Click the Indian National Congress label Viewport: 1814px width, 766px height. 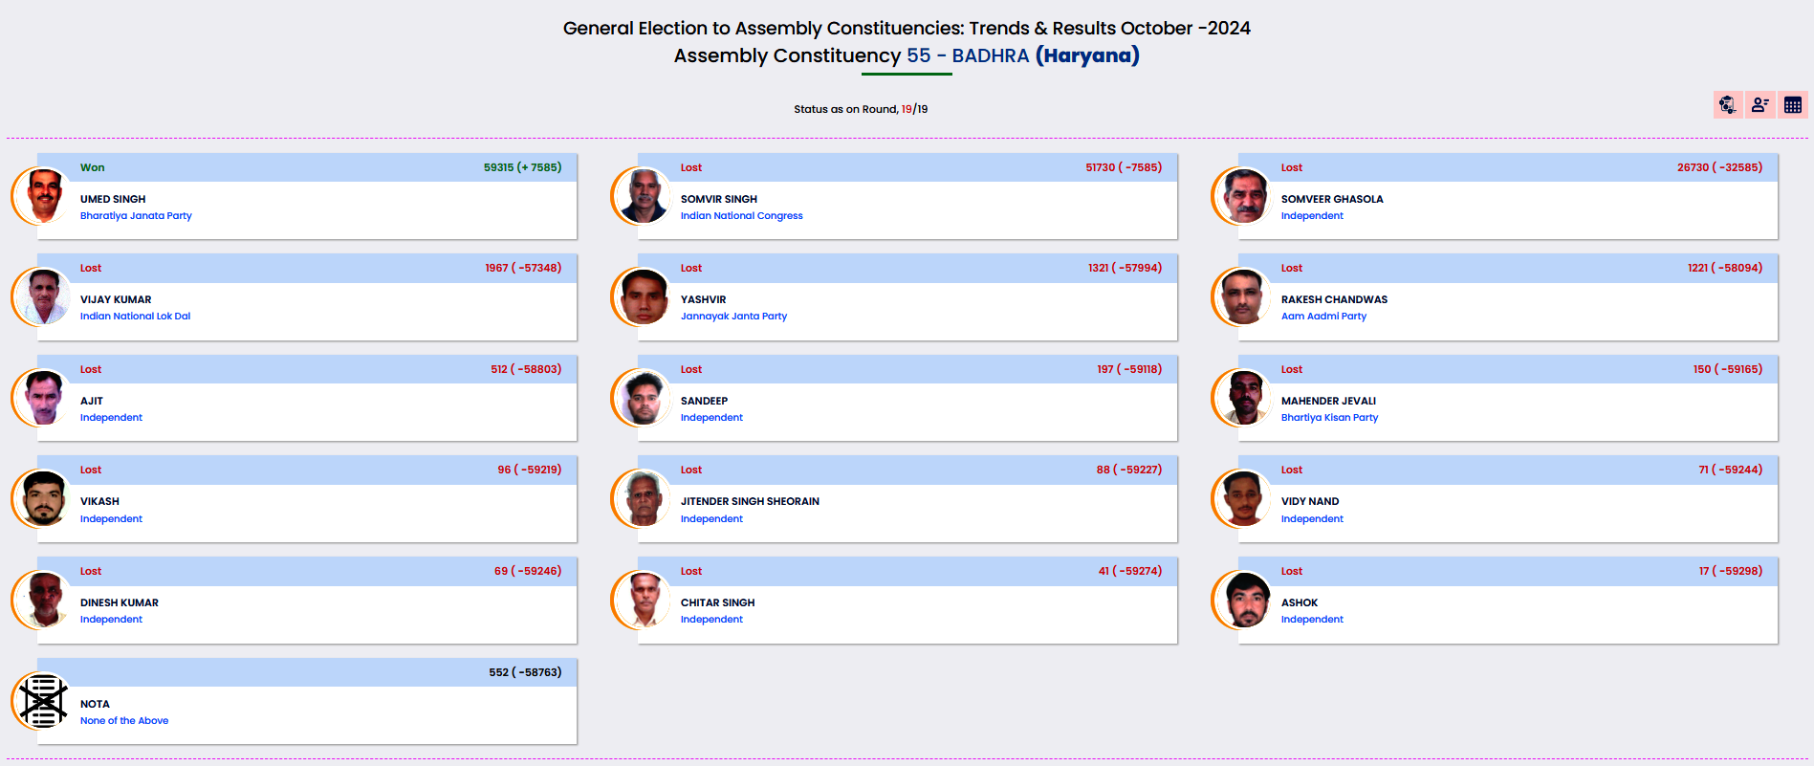741,216
